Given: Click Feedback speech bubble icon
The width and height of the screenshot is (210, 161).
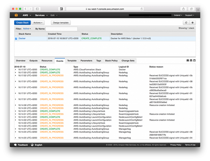Looking at the screenshot, I should pos(15,145).
